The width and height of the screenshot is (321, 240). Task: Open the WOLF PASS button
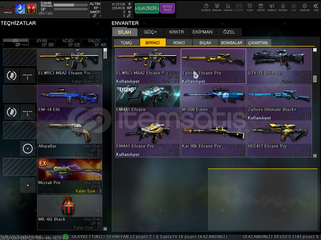point(167,8)
